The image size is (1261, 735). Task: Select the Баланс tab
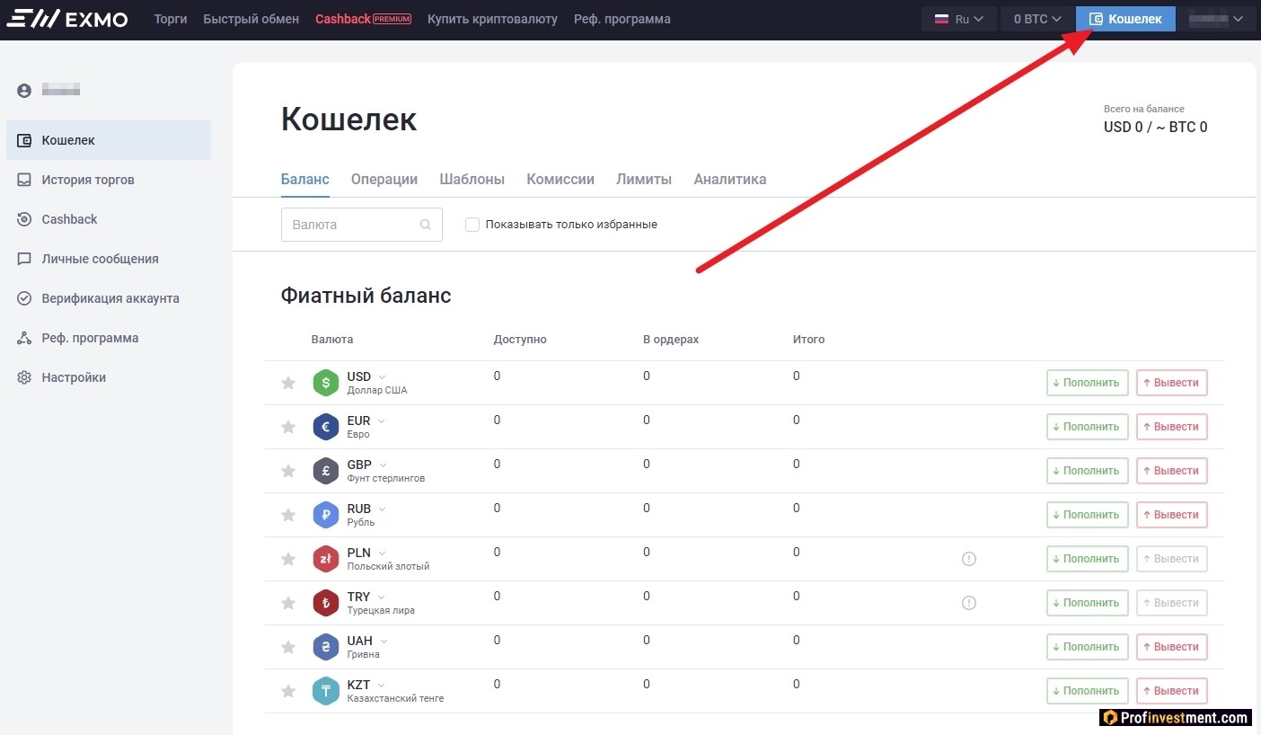(305, 179)
